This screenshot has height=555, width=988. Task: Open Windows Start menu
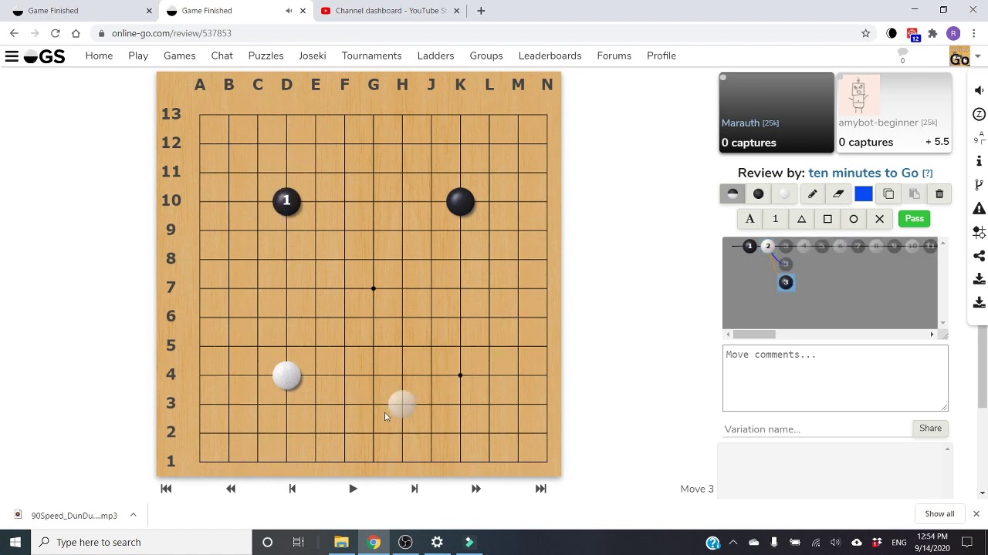[15, 542]
